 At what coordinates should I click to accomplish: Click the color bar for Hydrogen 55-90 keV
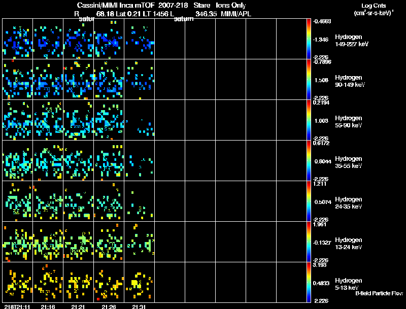click(309, 120)
